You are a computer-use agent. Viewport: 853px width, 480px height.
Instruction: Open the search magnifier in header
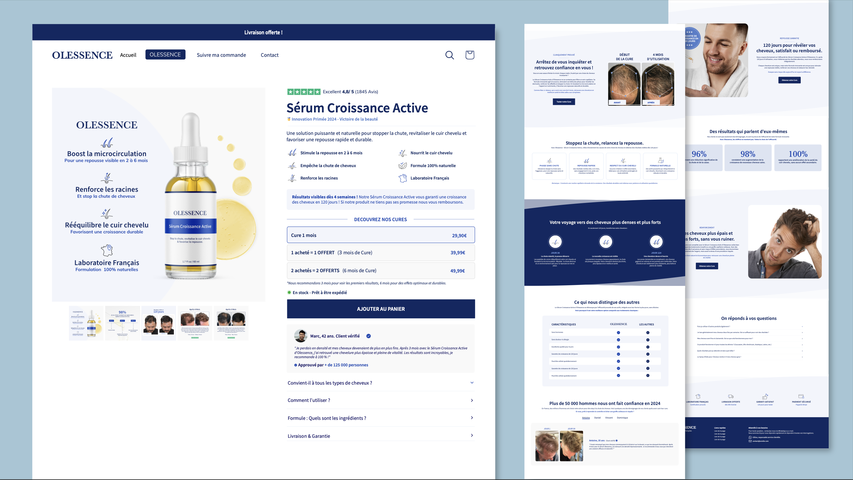tap(449, 55)
